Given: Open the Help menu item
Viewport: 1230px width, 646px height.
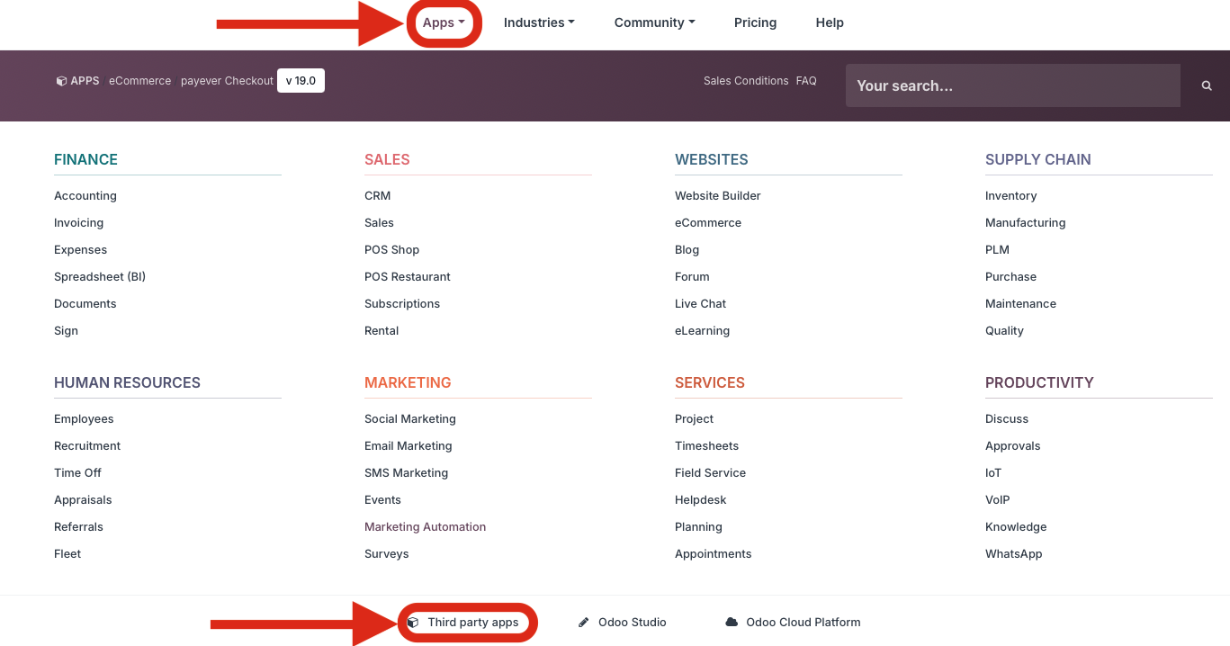Looking at the screenshot, I should click(830, 22).
